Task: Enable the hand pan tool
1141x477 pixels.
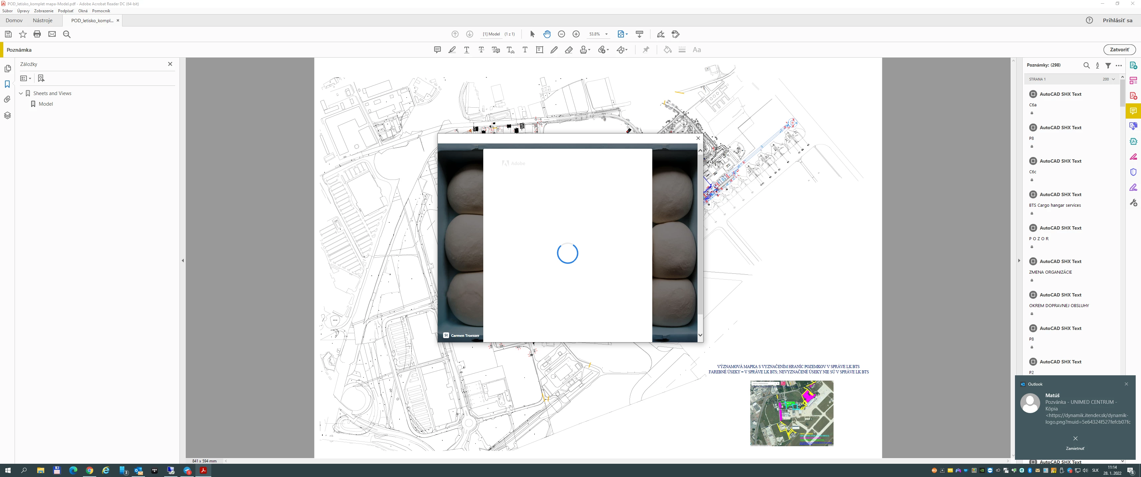Action: 547,34
